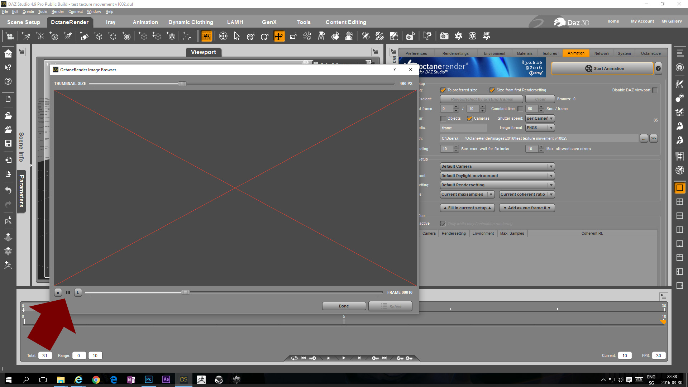The width and height of the screenshot is (688, 387).
Task: Open Photoshop from the Windows taskbar
Action: pos(148,379)
